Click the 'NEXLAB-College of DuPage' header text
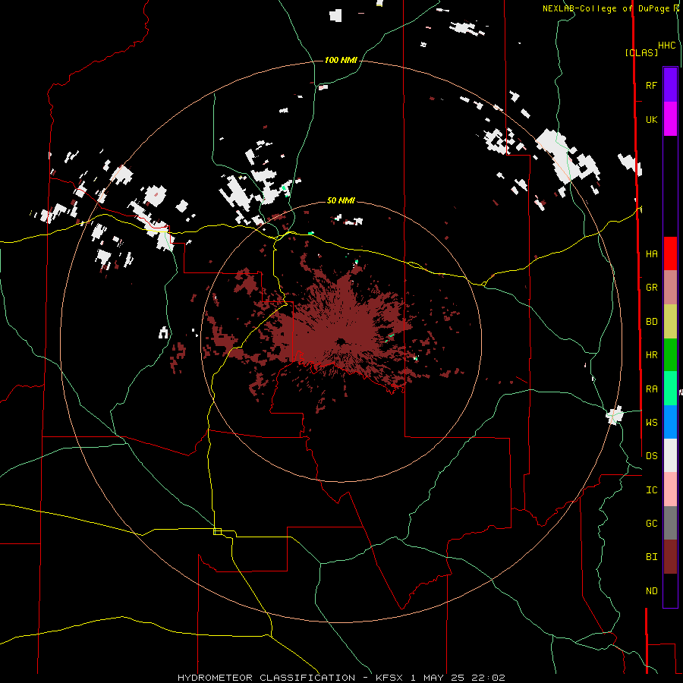 pos(605,8)
